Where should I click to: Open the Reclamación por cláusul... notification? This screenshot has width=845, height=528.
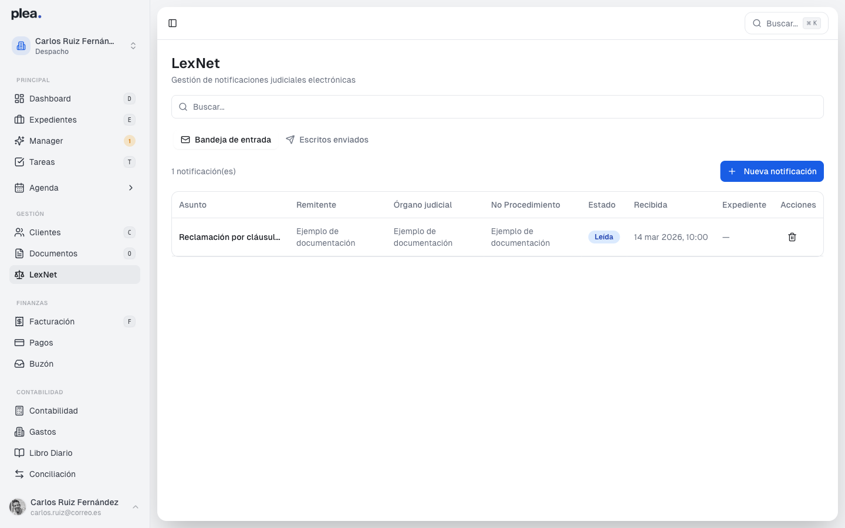229,237
